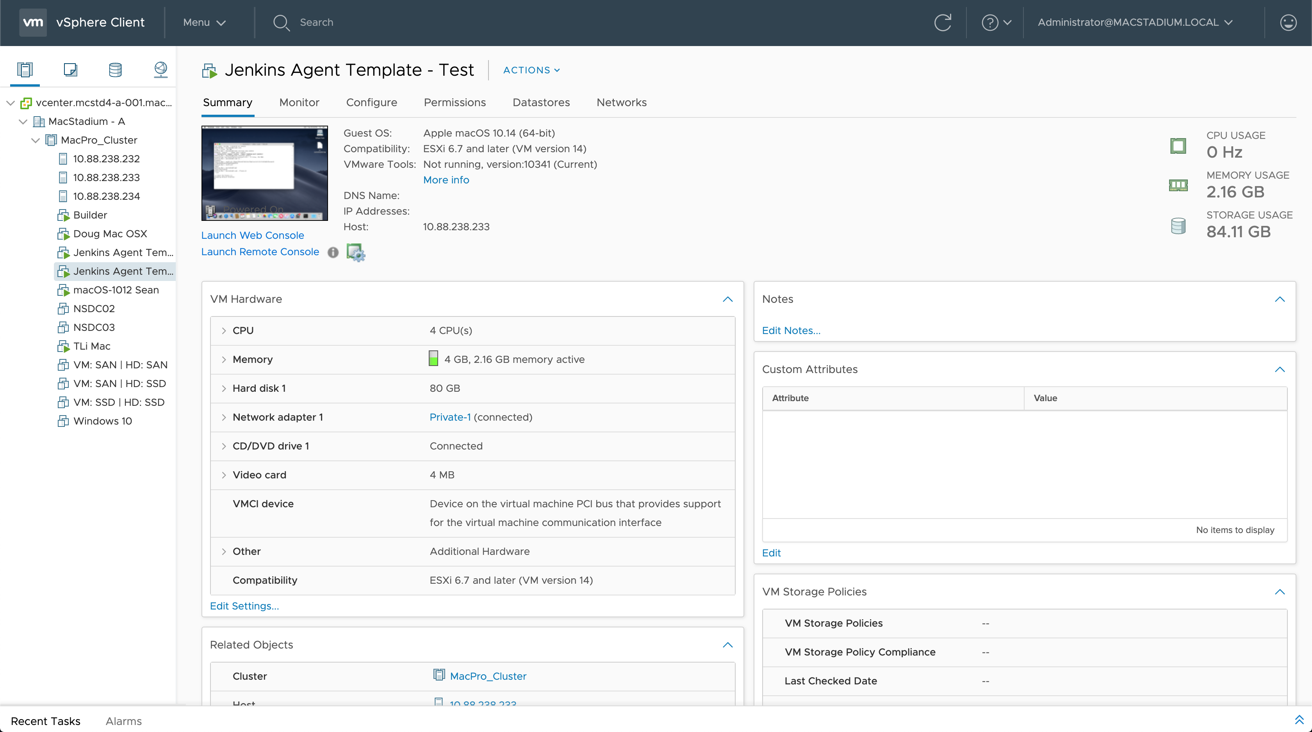This screenshot has width=1312, height=732.
Task: Open the Networking inventory view
Action: (x=160, y=70)
